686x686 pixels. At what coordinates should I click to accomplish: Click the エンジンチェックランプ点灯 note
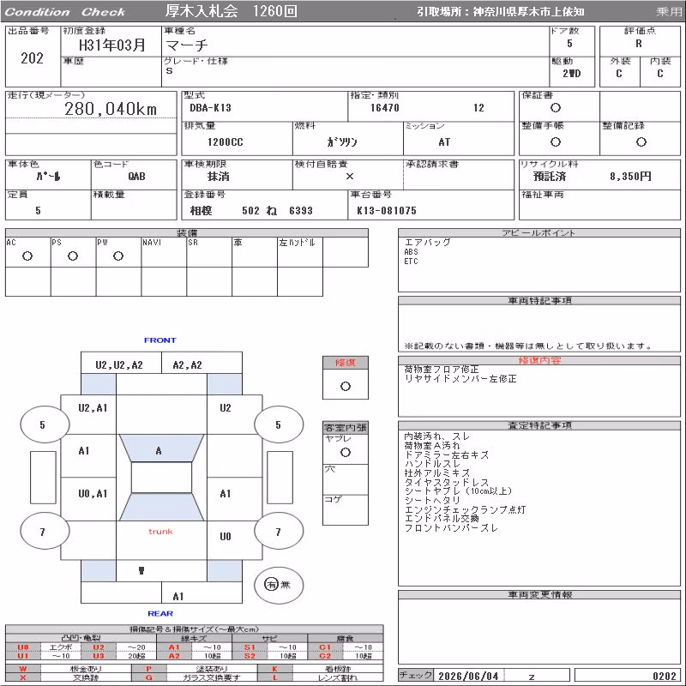(465, 509)
